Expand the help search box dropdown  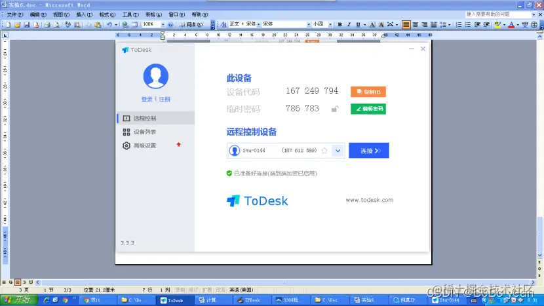534,14
